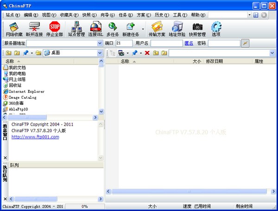
Task: Click the 密码 password field
Action: click(224, 43)
